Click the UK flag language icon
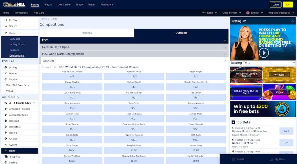297x164 pixels. click(x=248, y=13)
